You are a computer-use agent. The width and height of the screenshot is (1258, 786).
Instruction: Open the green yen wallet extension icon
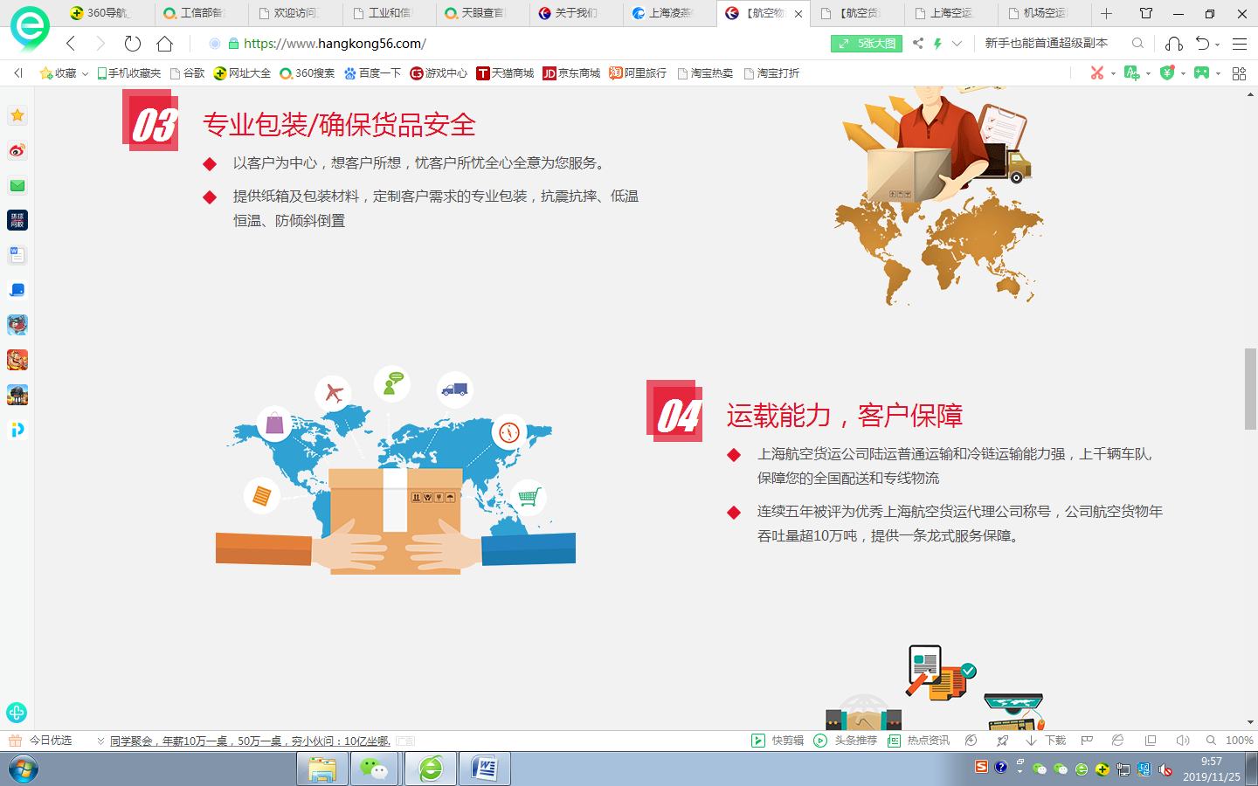1167,73
